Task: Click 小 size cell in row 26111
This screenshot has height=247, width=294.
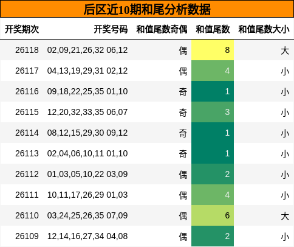Action: point(285,195)
